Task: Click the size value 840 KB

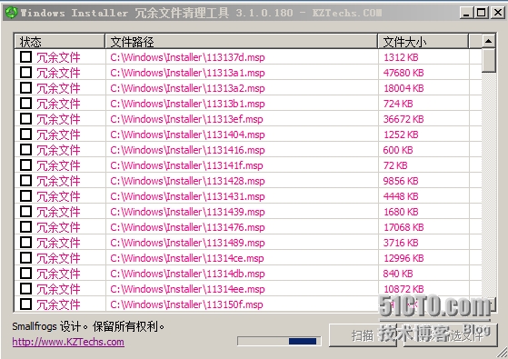Action: 398,274
